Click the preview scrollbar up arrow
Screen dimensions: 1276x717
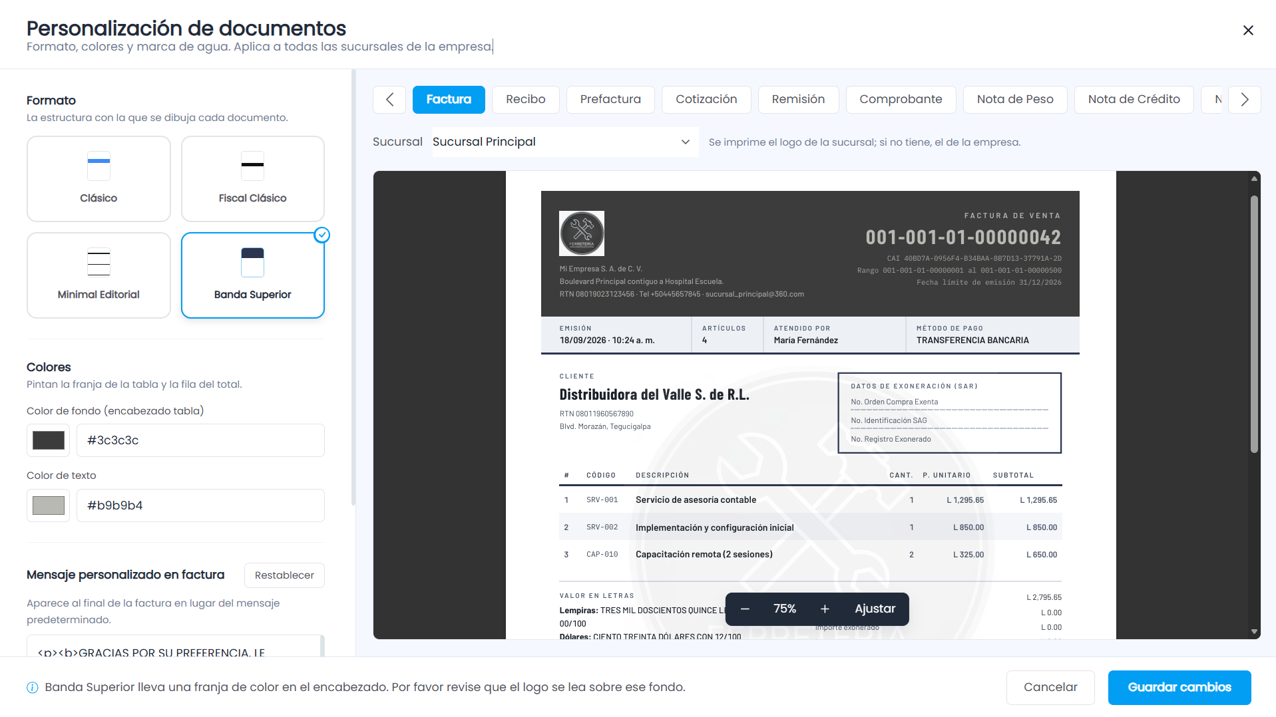click(1254, 178)
